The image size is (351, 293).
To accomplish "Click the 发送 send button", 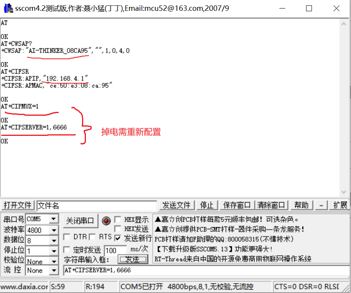I will [133, 259].
